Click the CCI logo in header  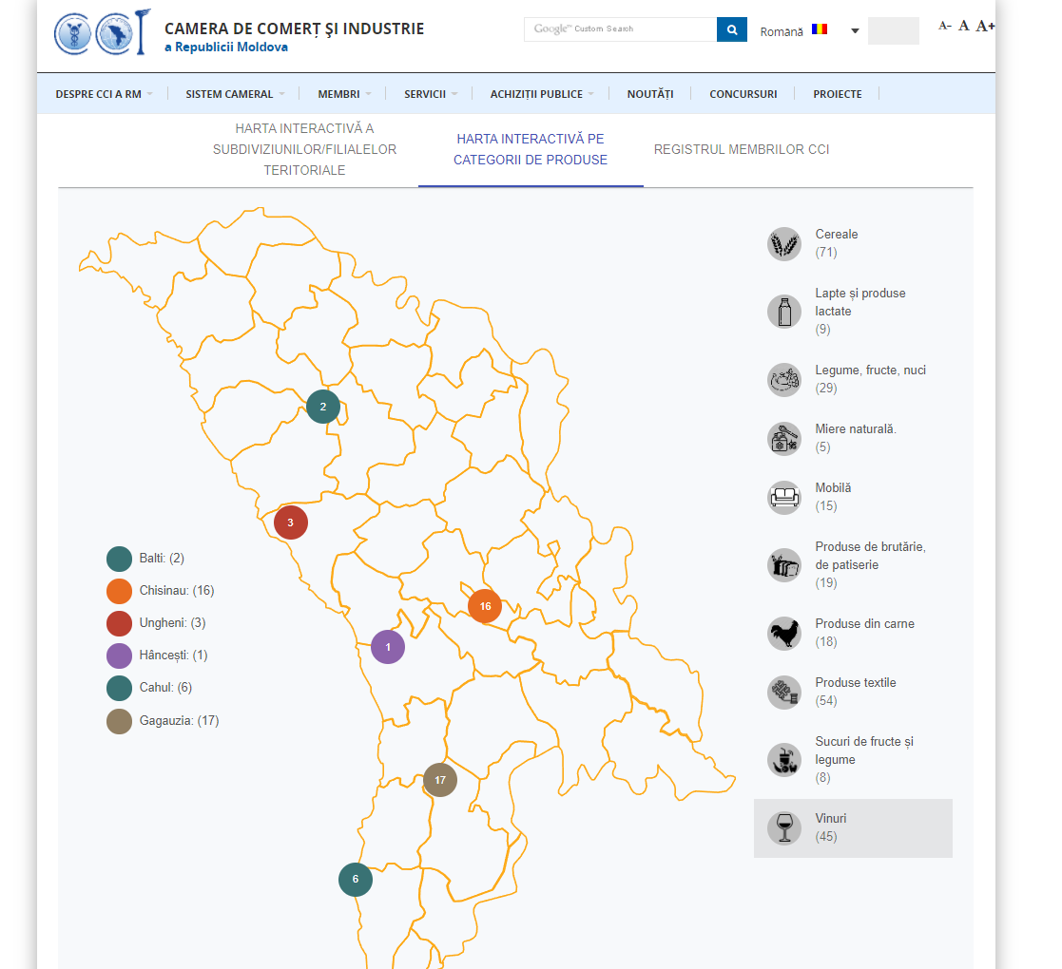pos(103,33)
